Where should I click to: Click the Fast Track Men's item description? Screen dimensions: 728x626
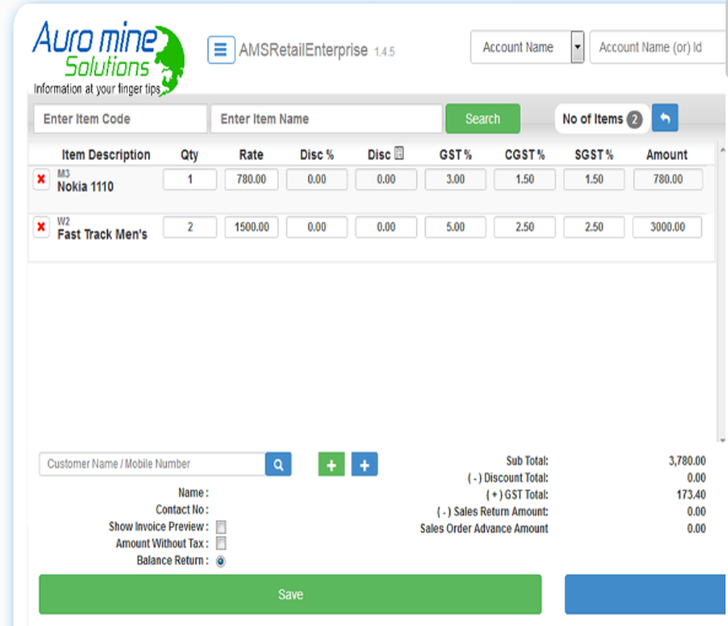[102, 234]
